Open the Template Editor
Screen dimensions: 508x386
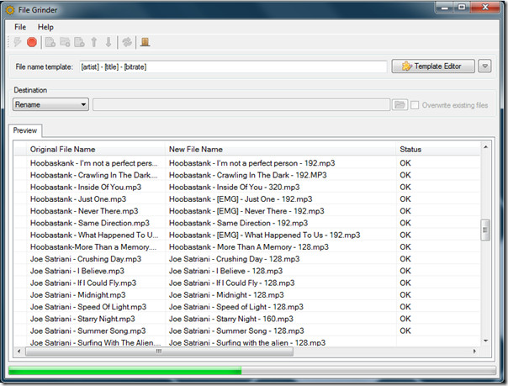tap(433, 66)
